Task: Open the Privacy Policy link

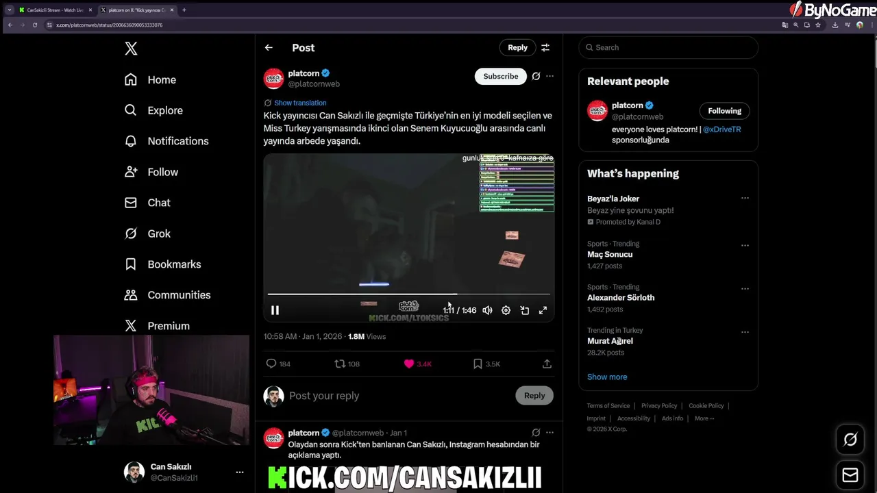Action: 659,406
